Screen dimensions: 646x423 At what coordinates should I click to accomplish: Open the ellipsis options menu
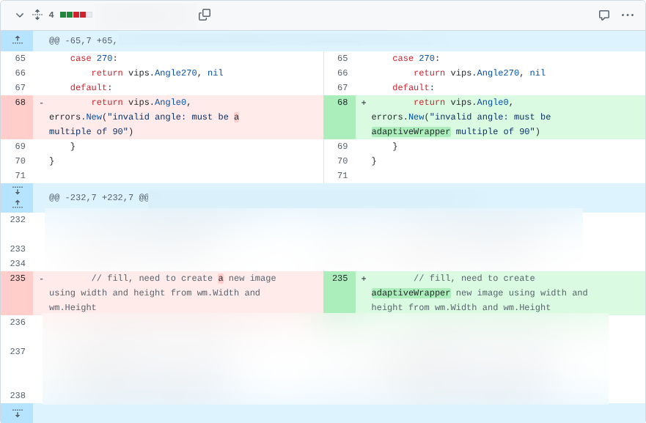coord(627,15)
